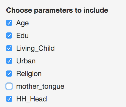
Task: Click the Edu label text
Action: [x=23, y=35]
